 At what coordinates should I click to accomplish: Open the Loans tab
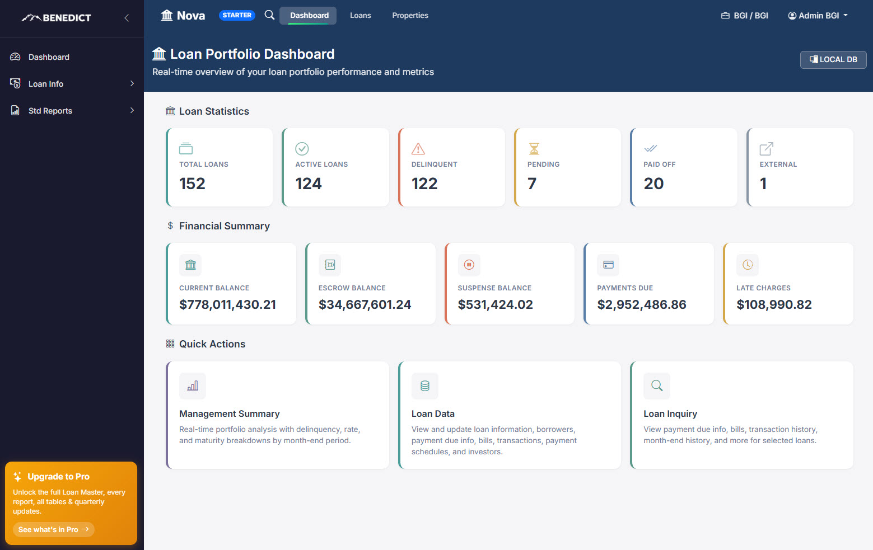(x=361, y=16)
